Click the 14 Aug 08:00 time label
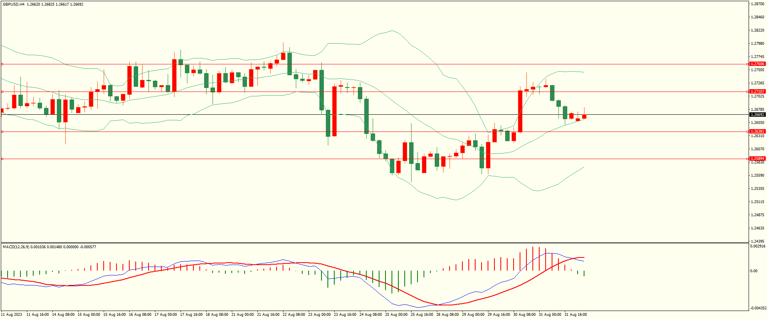Image resolution: width=767 pixels, height=319 pixels. pyautogui.click(x=63, y=315)
